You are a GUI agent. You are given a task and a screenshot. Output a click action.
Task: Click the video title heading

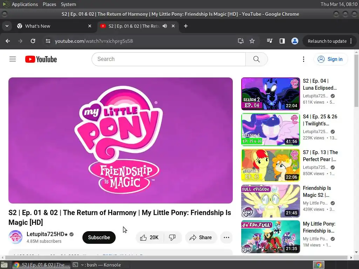120,217
